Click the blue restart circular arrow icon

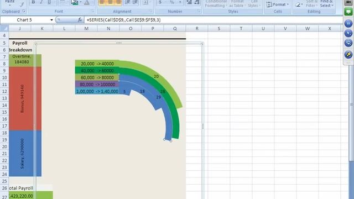click(348, 43)
